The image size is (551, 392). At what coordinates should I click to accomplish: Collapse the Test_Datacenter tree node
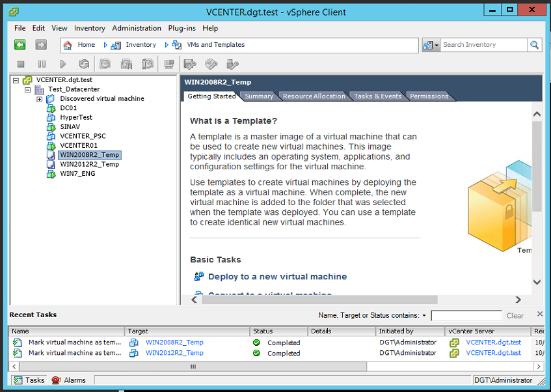[x=28, y=90]
